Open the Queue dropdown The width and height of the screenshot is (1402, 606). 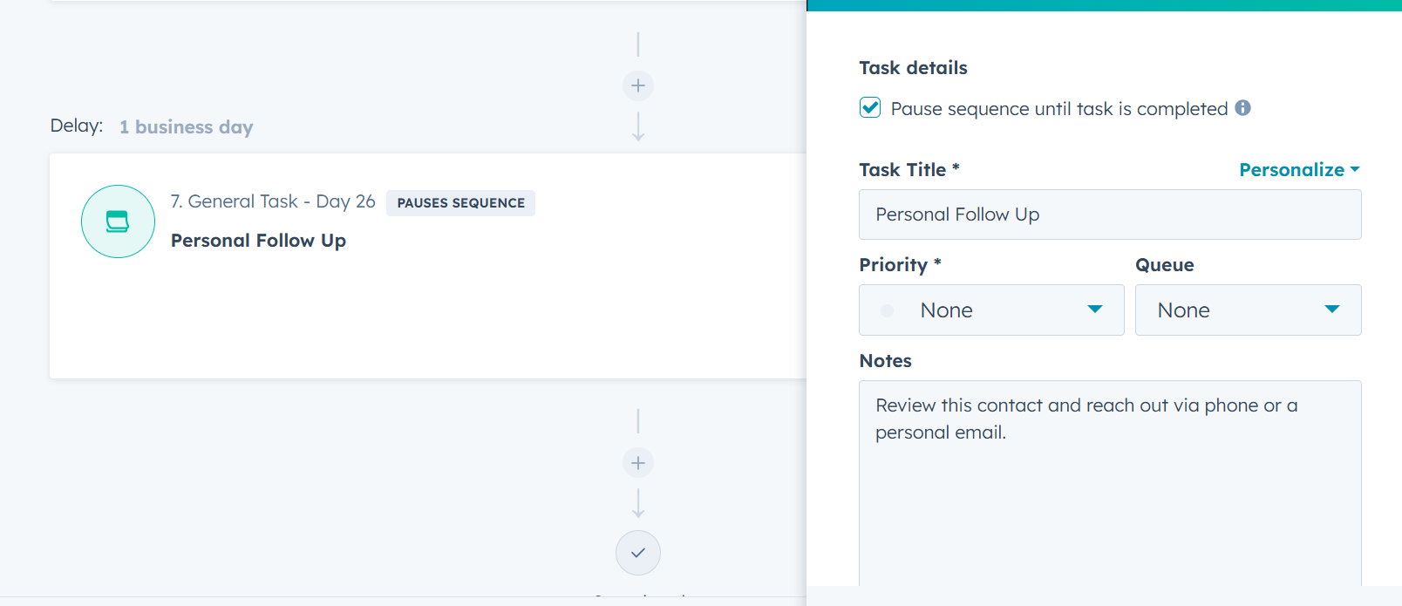(x=1248, y=310)
